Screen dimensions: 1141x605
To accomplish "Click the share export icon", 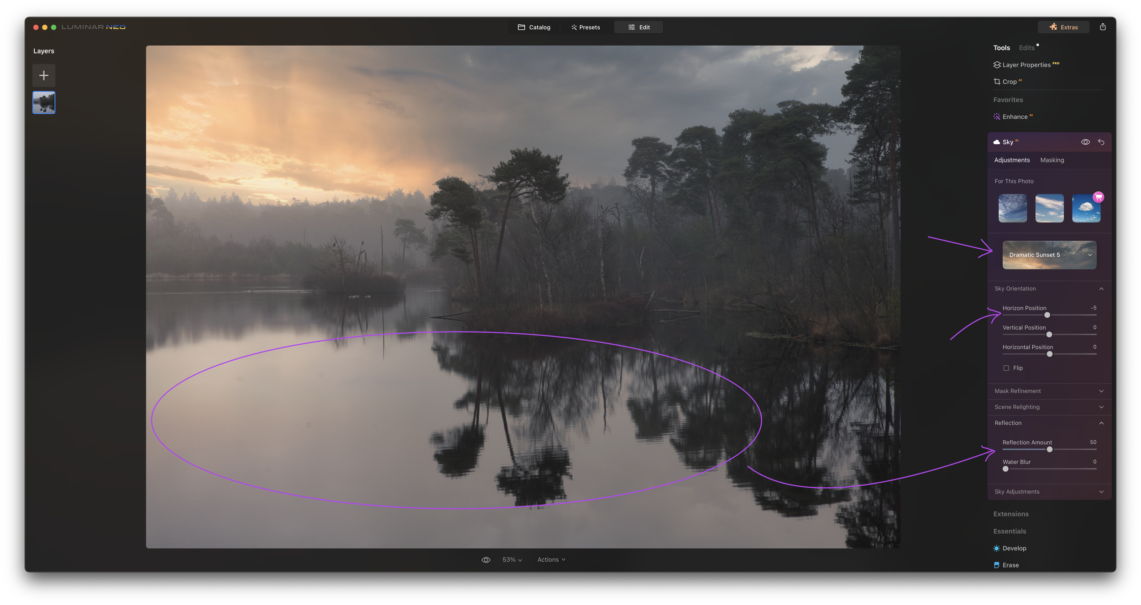I will [x=1103, y=27].
